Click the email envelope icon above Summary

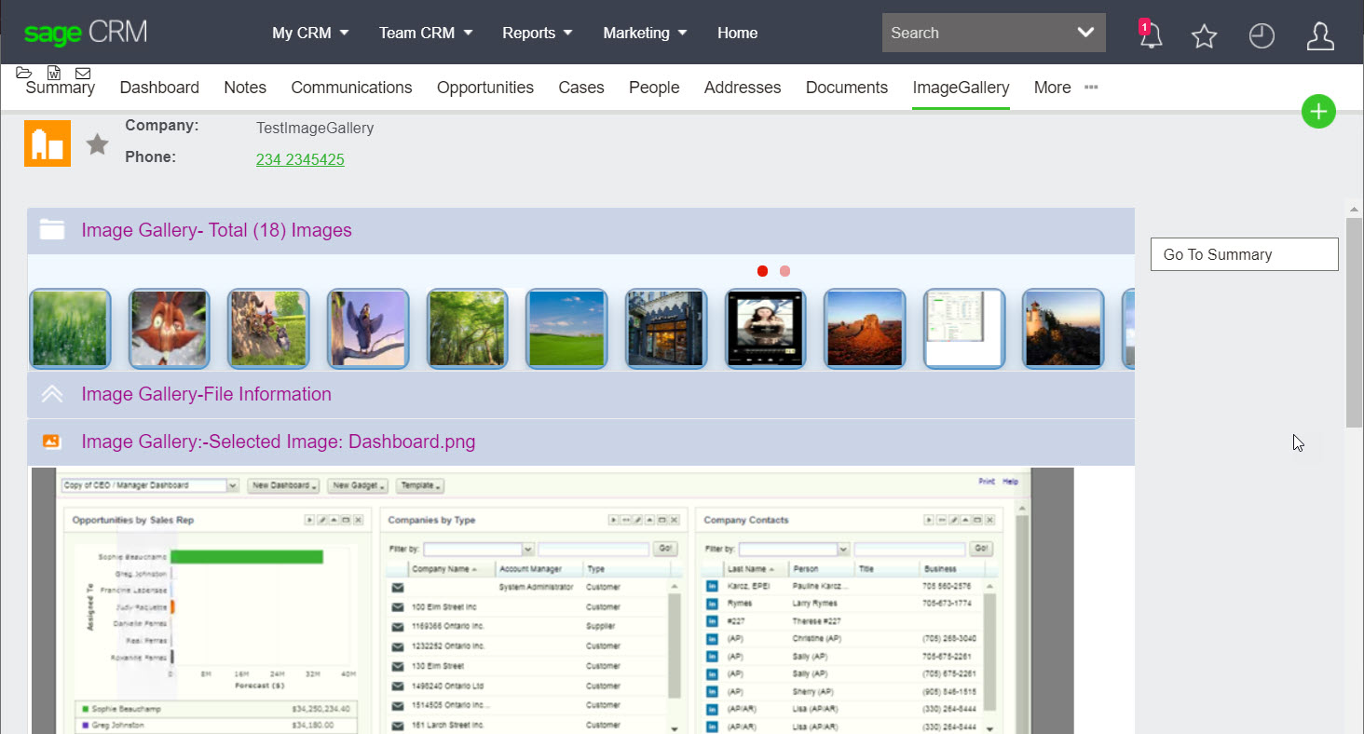(x=83, y=73)
